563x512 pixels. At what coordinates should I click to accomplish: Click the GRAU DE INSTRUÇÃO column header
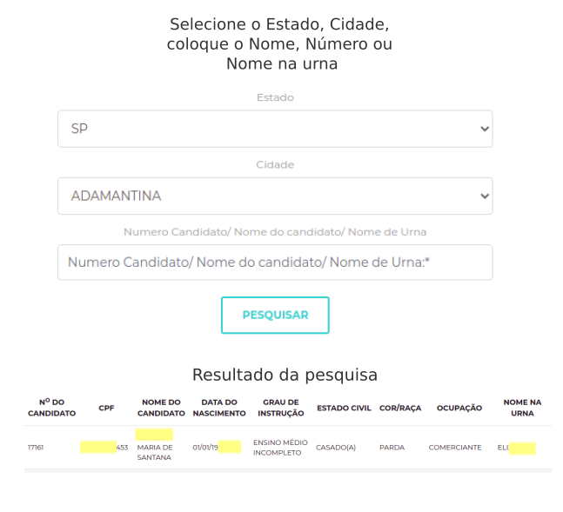coord(280,407)
